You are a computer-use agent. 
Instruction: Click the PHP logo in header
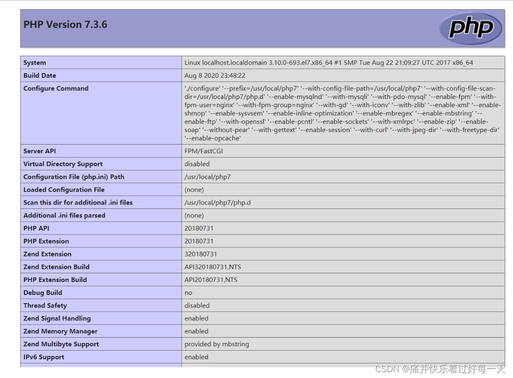click(x=470, y=28)
